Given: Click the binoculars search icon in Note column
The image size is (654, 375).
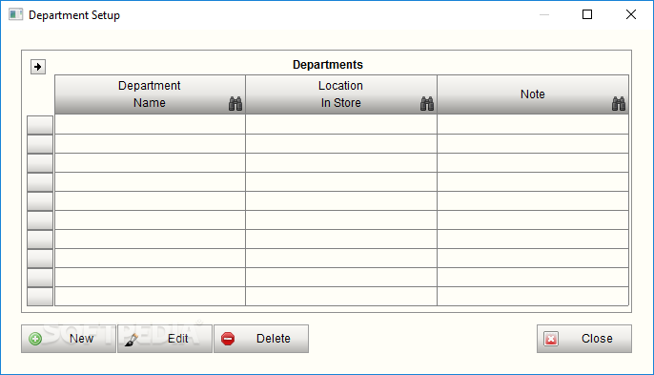Looking at the screenshot, I should (x=619, y=104).
